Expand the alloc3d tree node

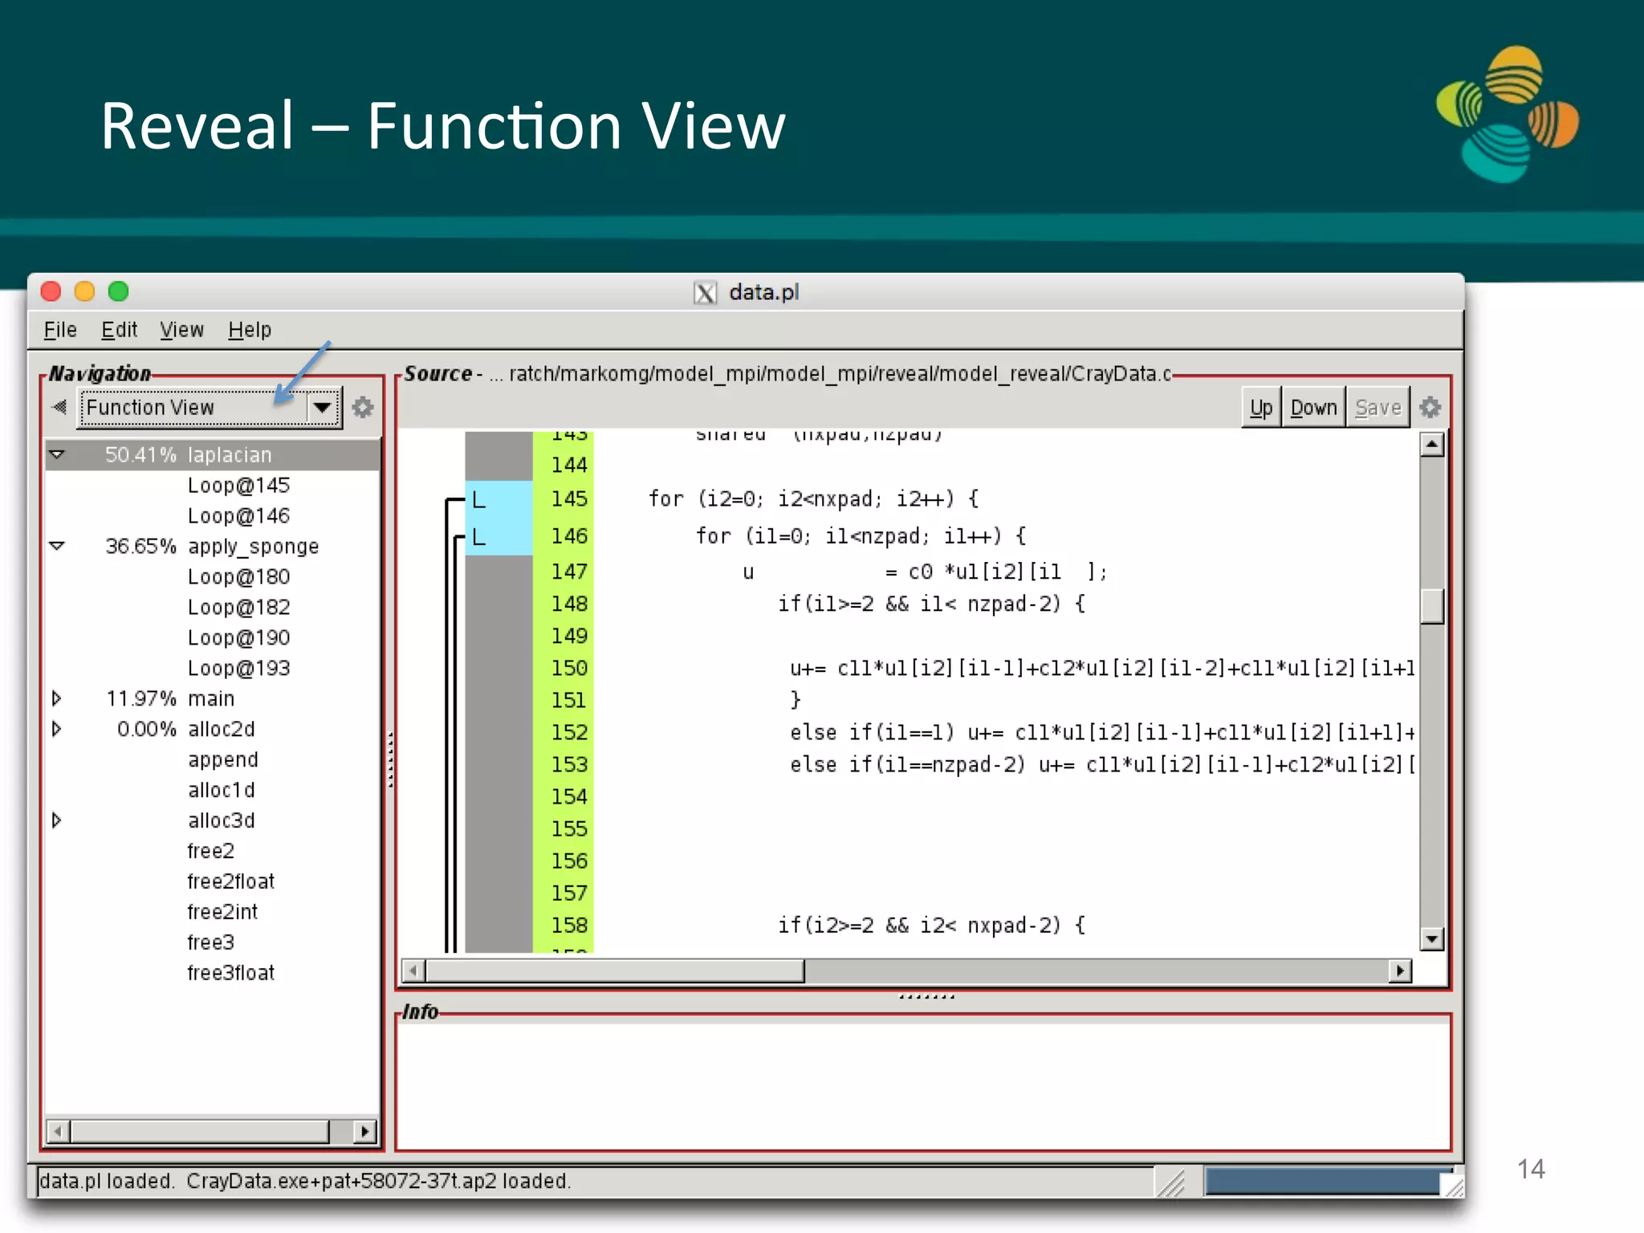tap(57, 820)
